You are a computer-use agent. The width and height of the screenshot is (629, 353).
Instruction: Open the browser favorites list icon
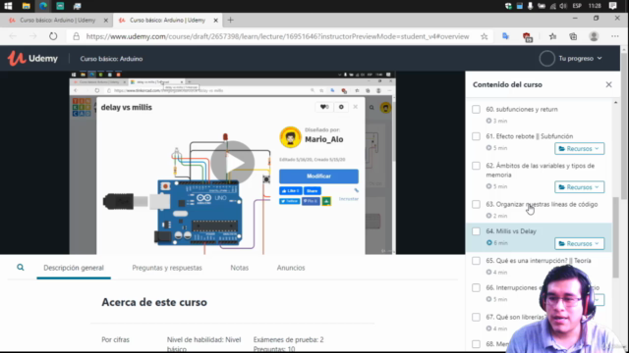pyautogui.click(x=552, y=36)
